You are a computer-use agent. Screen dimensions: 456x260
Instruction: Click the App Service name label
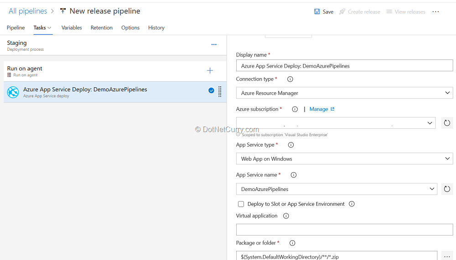pyautogui.click(x=256, y=175)
